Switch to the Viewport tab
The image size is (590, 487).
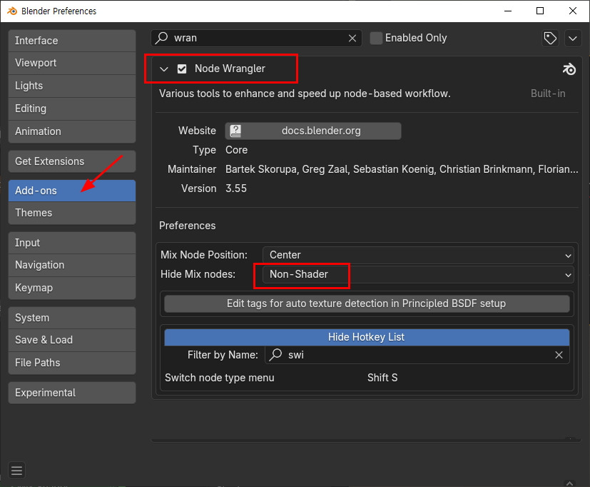72,63
